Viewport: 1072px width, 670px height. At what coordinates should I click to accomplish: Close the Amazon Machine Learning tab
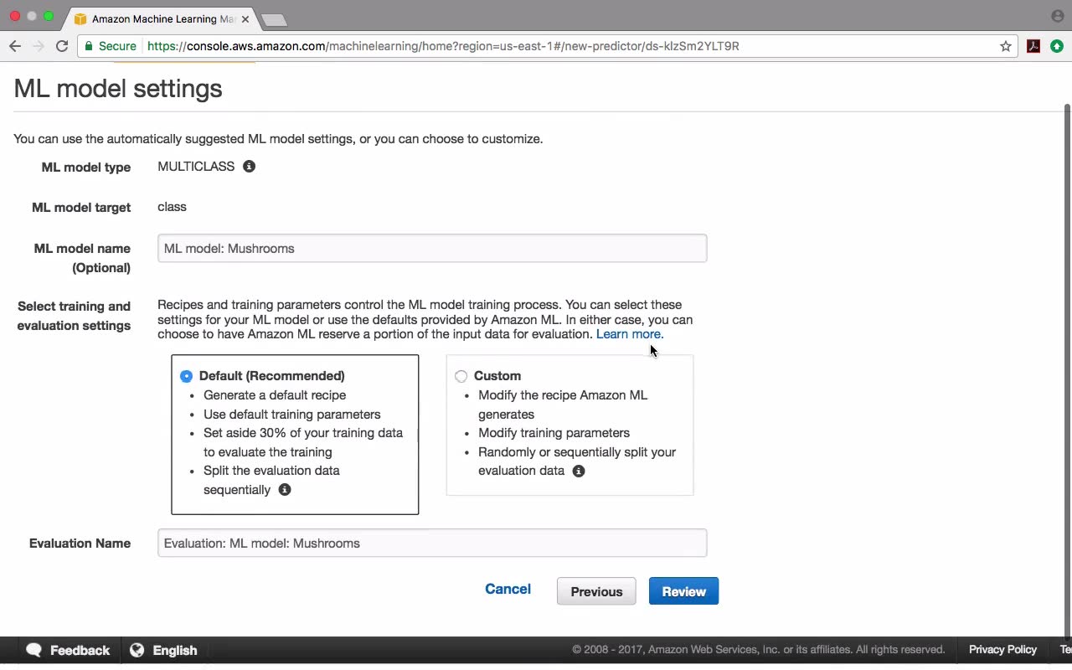[245, 18]
